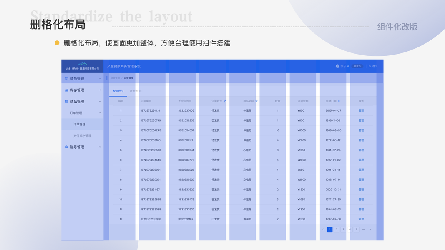This screenshot has height=250, width=445.
Task: Click 管理 for order 1872878234131
Action: pos(361,110)
